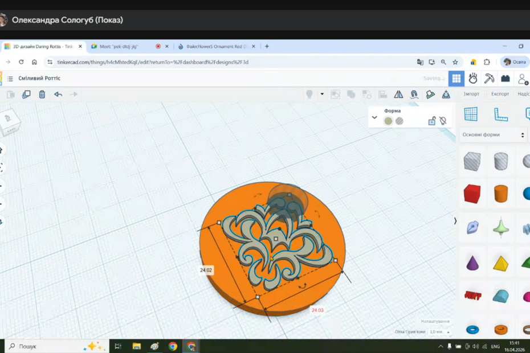Click the Mirror tool icon
Screen dimensions: 530x353
[398, 95]
